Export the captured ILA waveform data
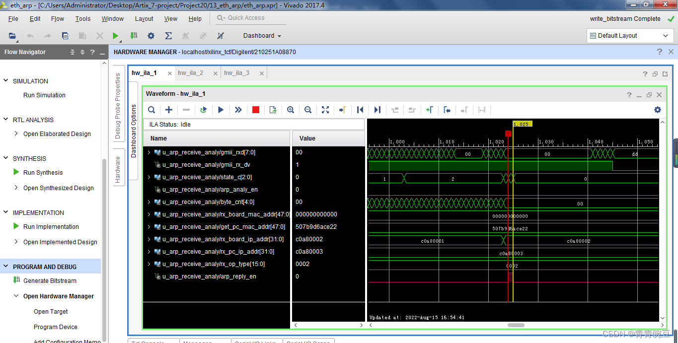 pos(273,110)
